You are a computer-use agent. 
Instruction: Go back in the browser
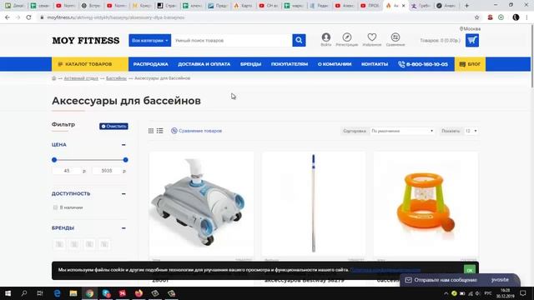tap(8, 17)
